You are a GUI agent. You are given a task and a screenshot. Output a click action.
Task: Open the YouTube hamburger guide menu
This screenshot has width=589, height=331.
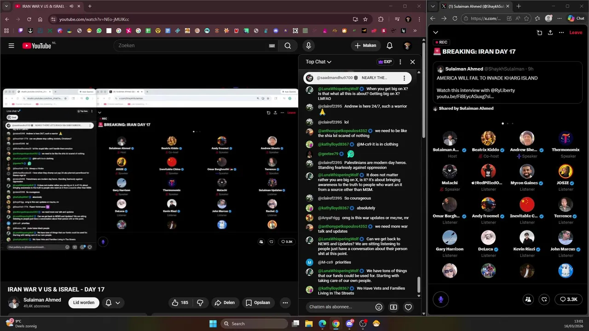click(11, 46)
